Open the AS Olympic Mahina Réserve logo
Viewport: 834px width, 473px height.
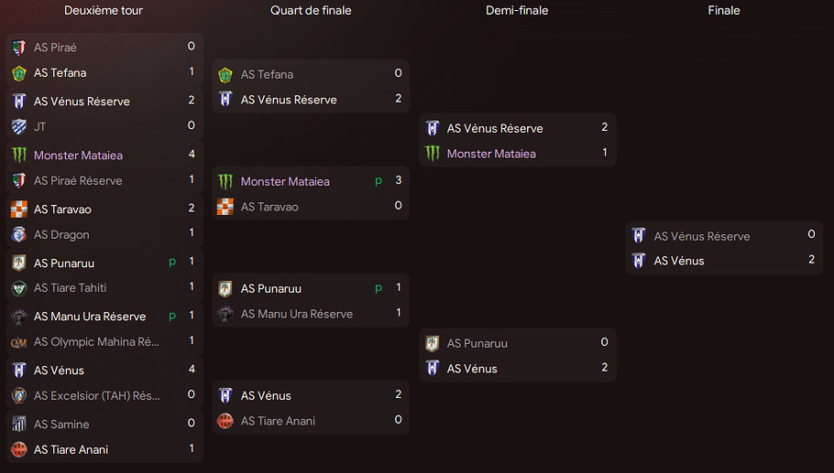[x=19, y=342]
